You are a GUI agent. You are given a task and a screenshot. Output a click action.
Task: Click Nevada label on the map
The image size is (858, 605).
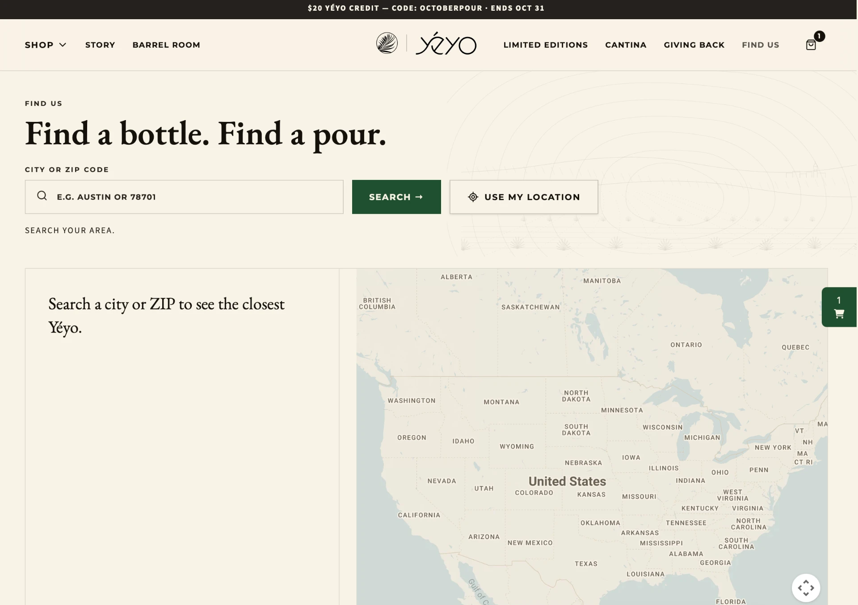pyautogui.click(x=442, y=481)
